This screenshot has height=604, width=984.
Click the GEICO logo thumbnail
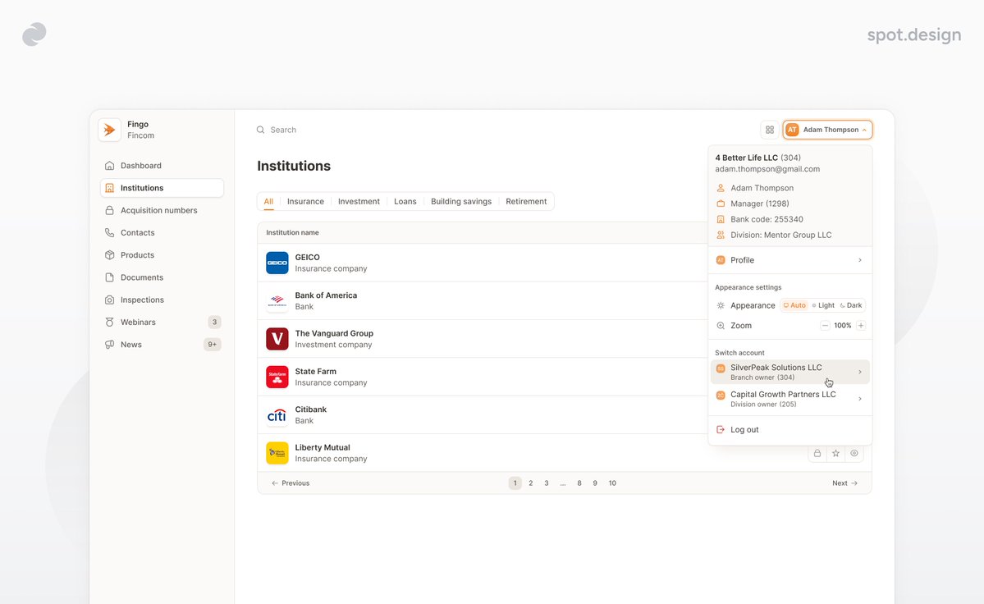(277, 263)
